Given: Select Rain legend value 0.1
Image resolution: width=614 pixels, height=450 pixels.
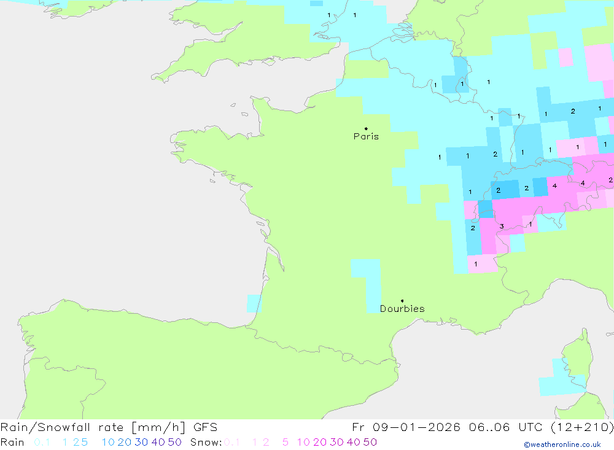Looking at the screenshot, I should (x=42, y=442).
